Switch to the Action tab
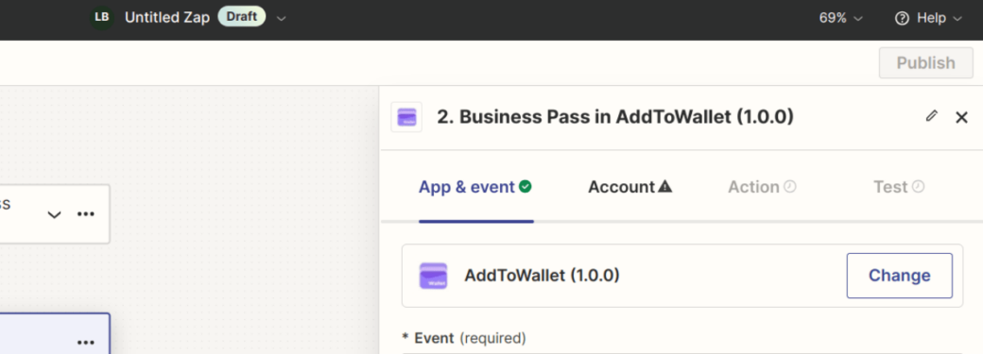983x354 pixels. coord(762,187)
